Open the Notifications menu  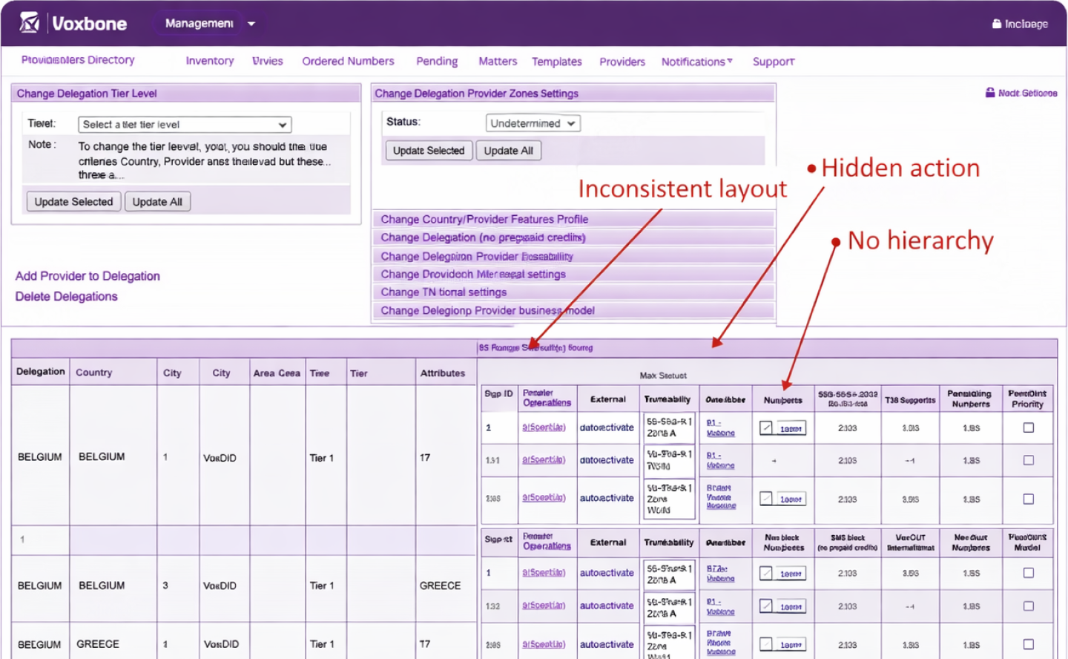point(696,62)
